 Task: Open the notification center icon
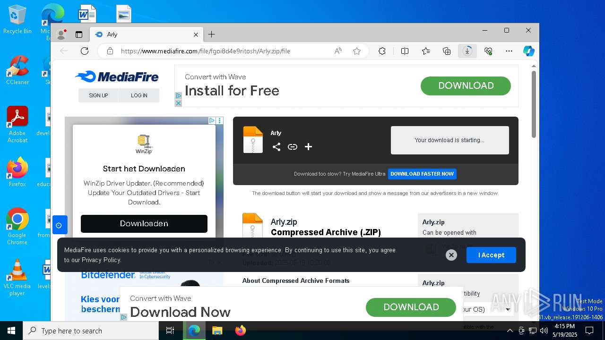(589, 331)
